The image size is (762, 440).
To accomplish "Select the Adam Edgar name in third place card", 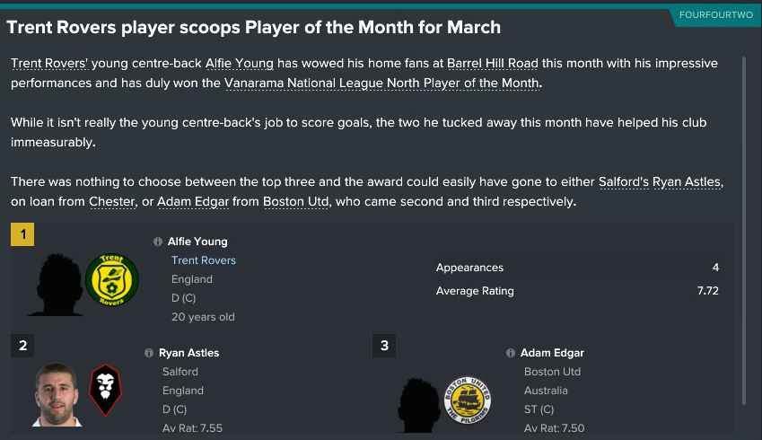I will pyautogui.click(x=554, y=353).
